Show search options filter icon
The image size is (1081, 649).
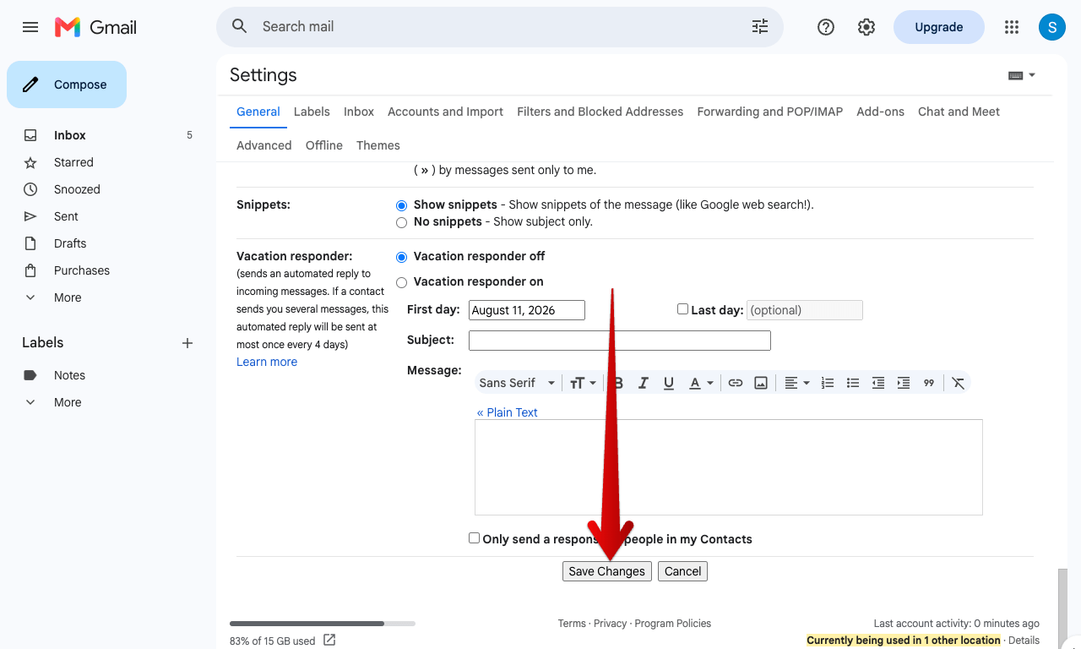click(x=760, y=26)
